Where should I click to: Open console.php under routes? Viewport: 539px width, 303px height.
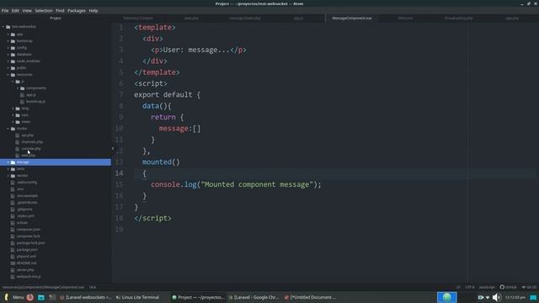31,149
